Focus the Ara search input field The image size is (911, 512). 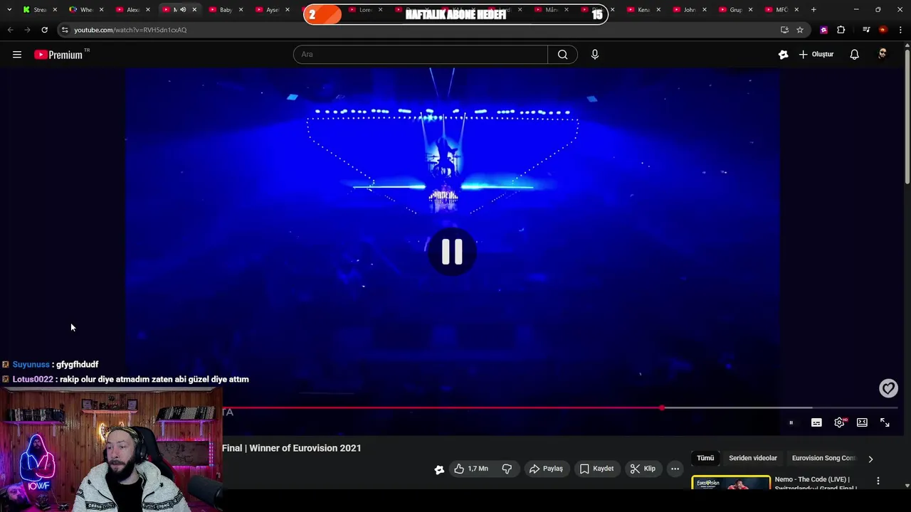421,54
